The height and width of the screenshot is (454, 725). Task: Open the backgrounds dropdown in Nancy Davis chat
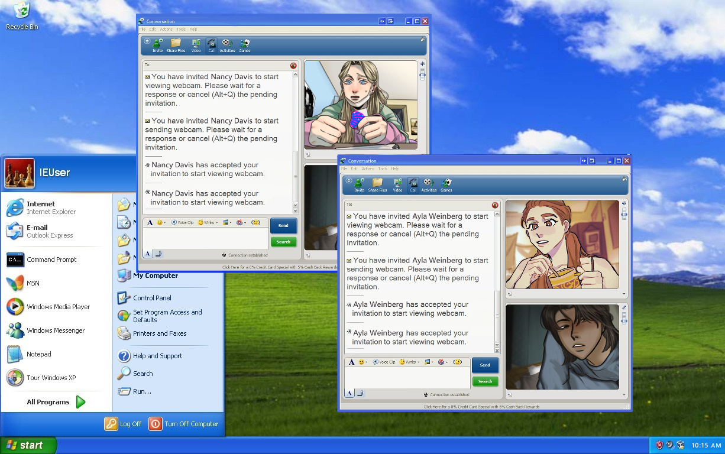[226, 222]
